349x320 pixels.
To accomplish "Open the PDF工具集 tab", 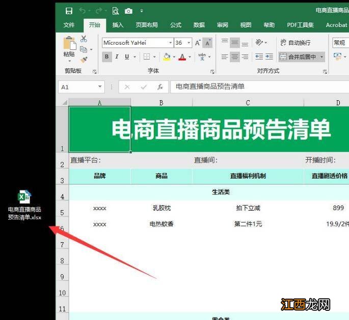I will click(x=300, y=25).
